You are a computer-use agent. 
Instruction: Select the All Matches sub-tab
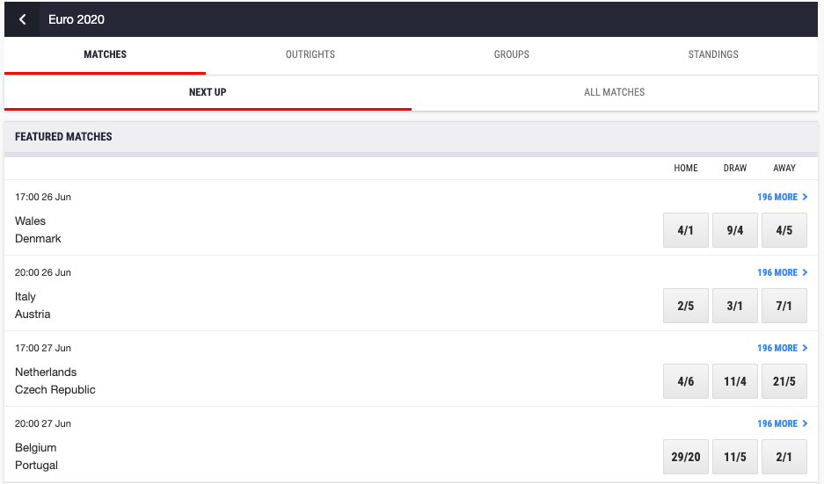(615, 92)
